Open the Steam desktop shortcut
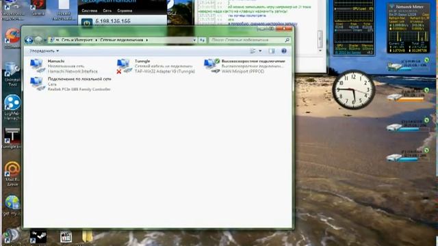 (x=38, y=236)
